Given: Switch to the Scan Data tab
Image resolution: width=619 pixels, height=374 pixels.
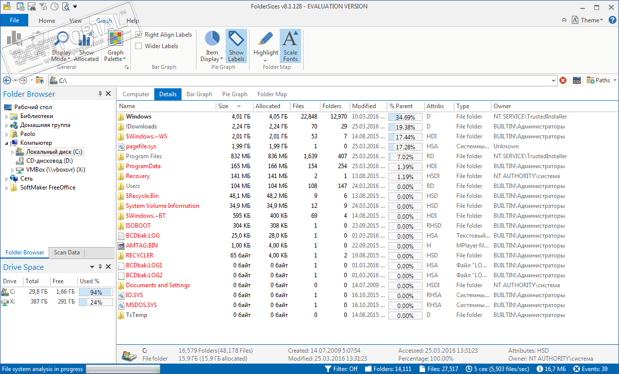Looking at the screenshot, I should tap(67, 252).
